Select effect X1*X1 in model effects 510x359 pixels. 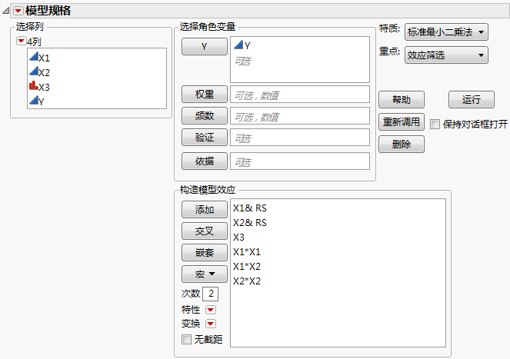tap(247, 251)
